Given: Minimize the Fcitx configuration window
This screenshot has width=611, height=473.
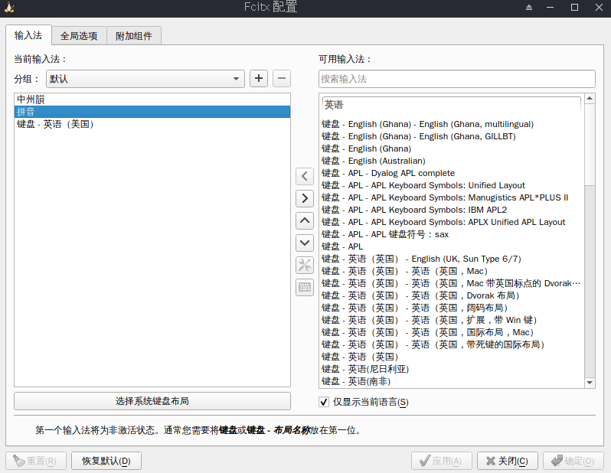Looking at the screenshot, I should tap(551, 8).
